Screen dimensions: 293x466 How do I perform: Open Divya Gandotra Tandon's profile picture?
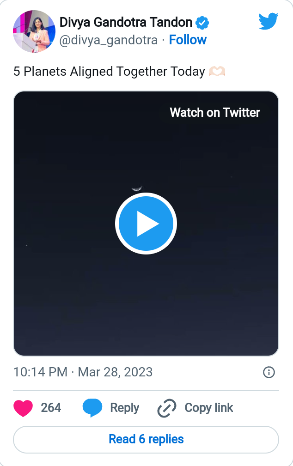(34, 31)
